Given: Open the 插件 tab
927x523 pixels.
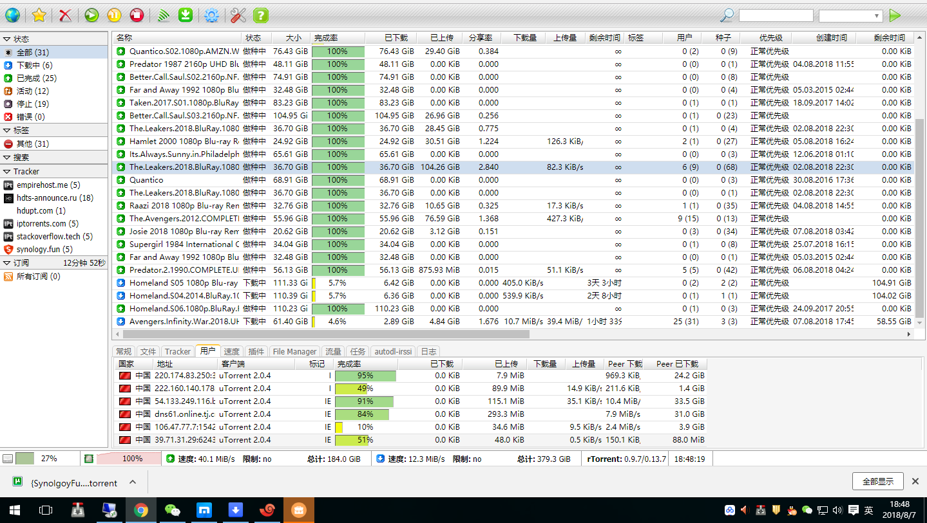Looking at the screenshot, I should point(256,351).
